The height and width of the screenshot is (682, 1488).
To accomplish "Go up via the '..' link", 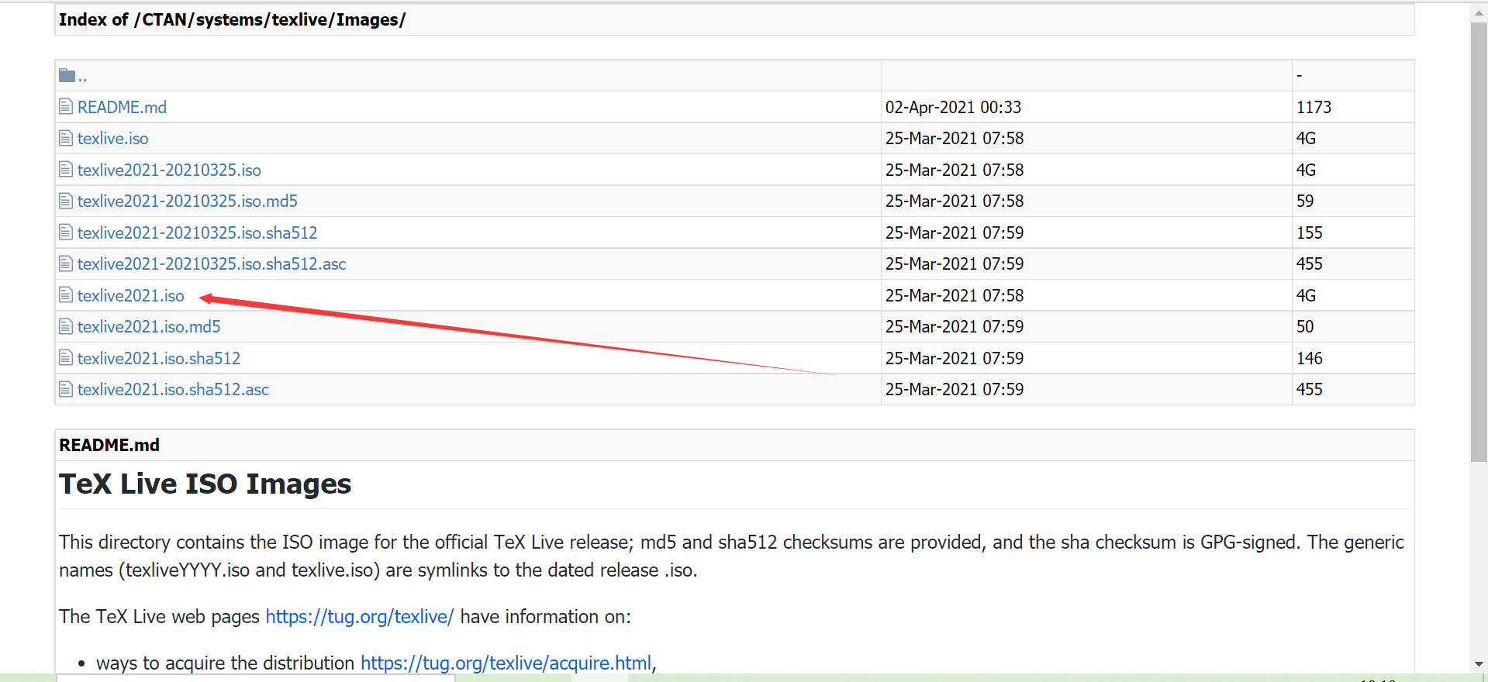I will [82, 77].
